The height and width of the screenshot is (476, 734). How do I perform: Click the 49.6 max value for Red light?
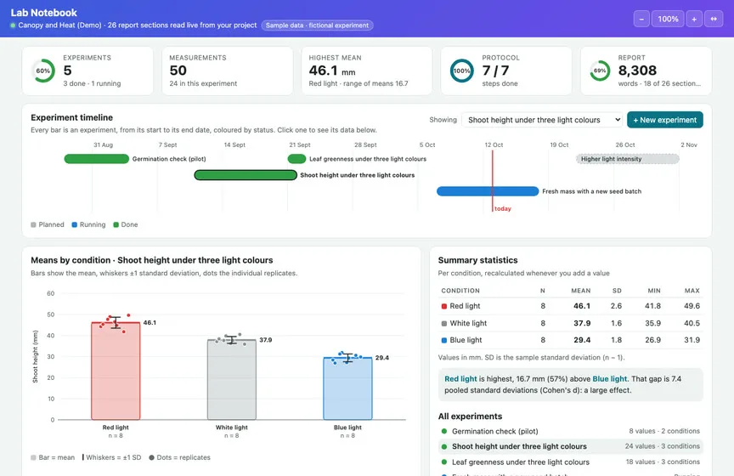(692, 306)
